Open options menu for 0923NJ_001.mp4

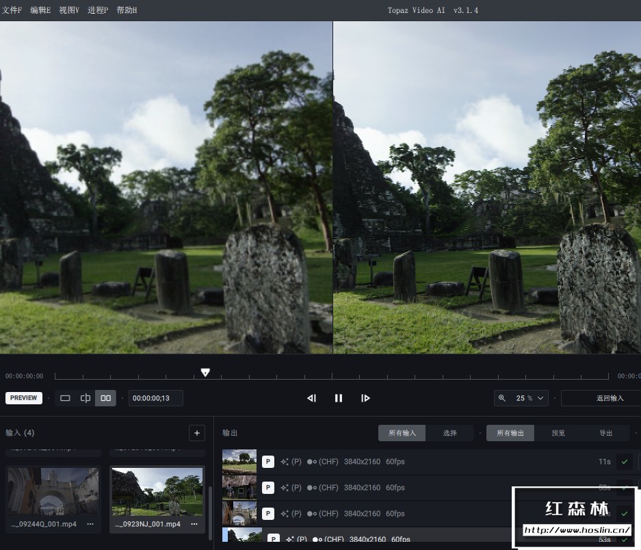click(194, 524)
